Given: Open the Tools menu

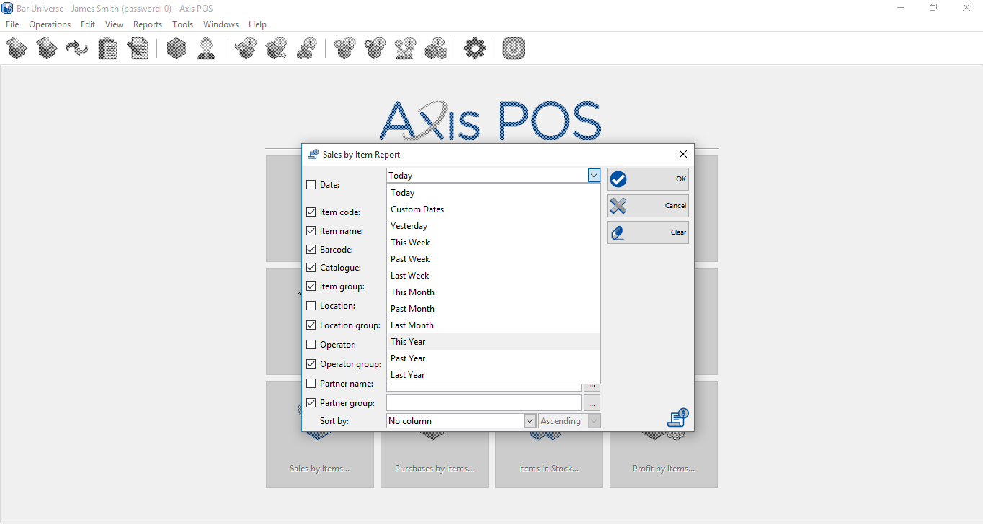Looking at the screenshot, I should [x=183, y=24].
